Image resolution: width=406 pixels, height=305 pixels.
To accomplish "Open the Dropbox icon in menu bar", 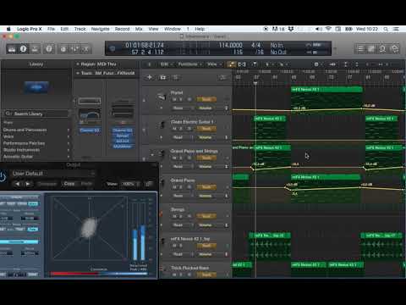I will (291, 29).
